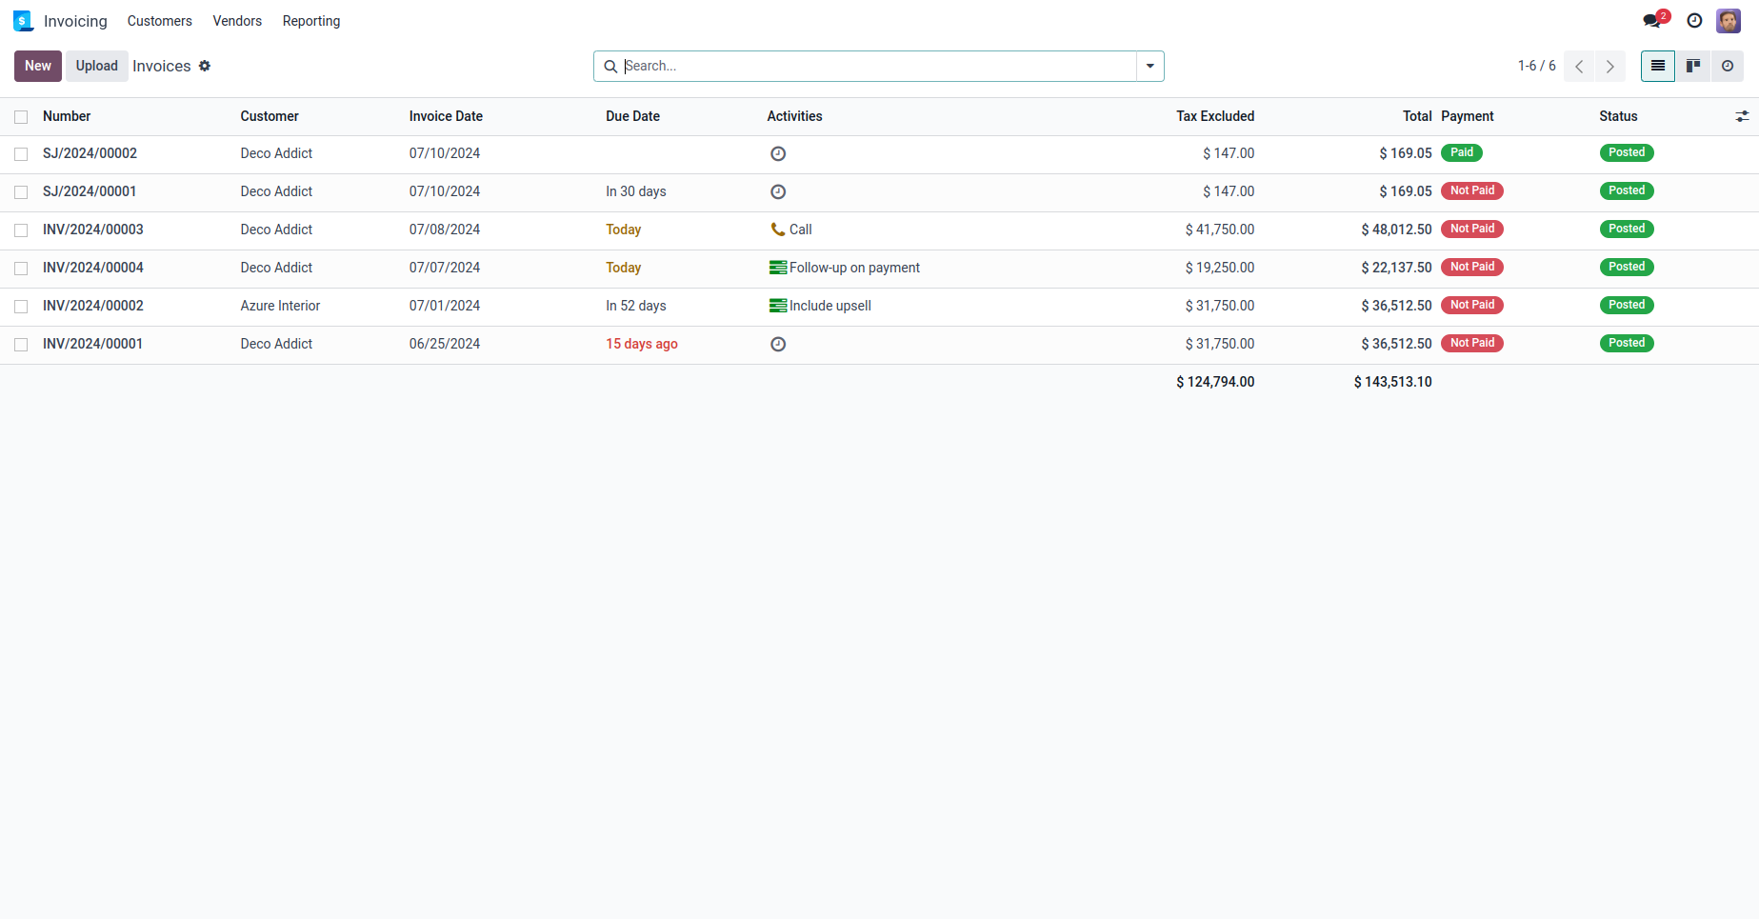Screen dimensions: 1759x919
Task: Click the 'Follow-up on payment' activity text
Action: pyautogui.click(x=855, y=268)
